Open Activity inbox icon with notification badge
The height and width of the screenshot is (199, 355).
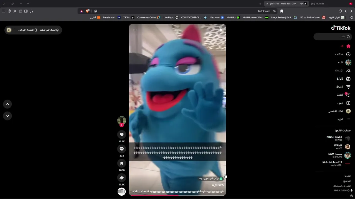click(348, 95)
